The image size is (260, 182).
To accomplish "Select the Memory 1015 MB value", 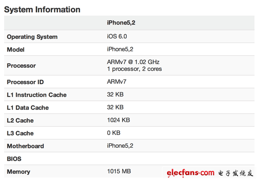I will point(119,171).
